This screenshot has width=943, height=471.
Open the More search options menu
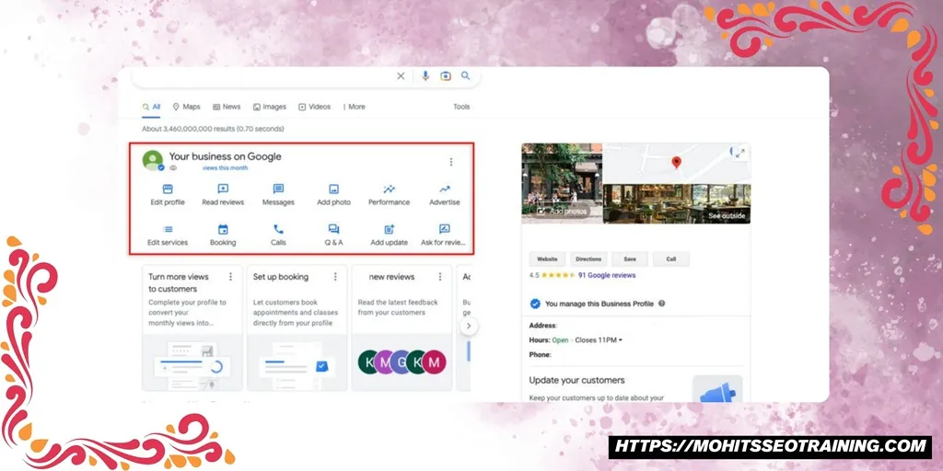pos(354,107)
